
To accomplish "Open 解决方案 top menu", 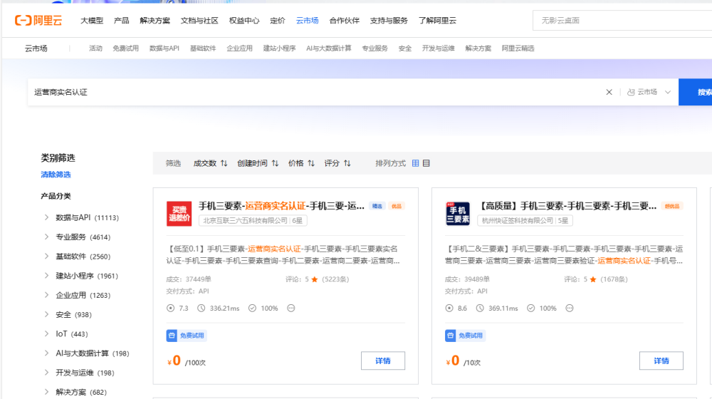I will [x=155, y=21].
